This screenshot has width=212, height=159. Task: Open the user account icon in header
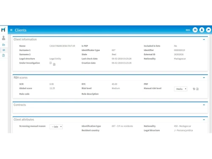[x=202, y=30]
